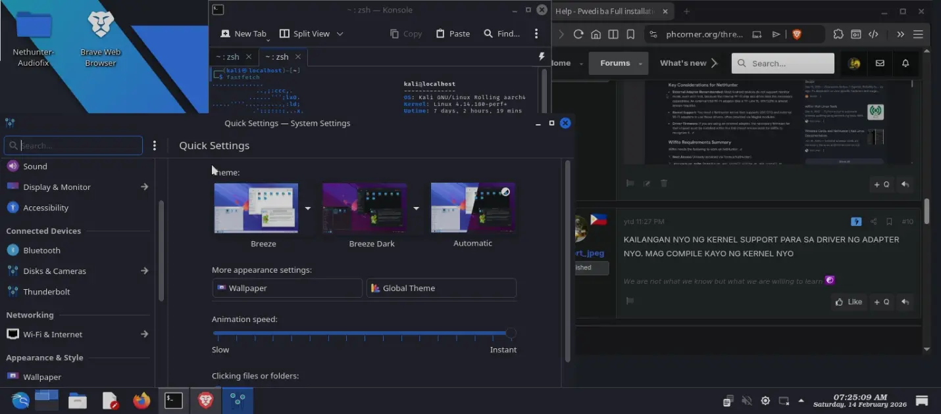Open Find in Konsole toolbar
The image size is (941, 414).
pyautogui.click(x=501, y=34)
